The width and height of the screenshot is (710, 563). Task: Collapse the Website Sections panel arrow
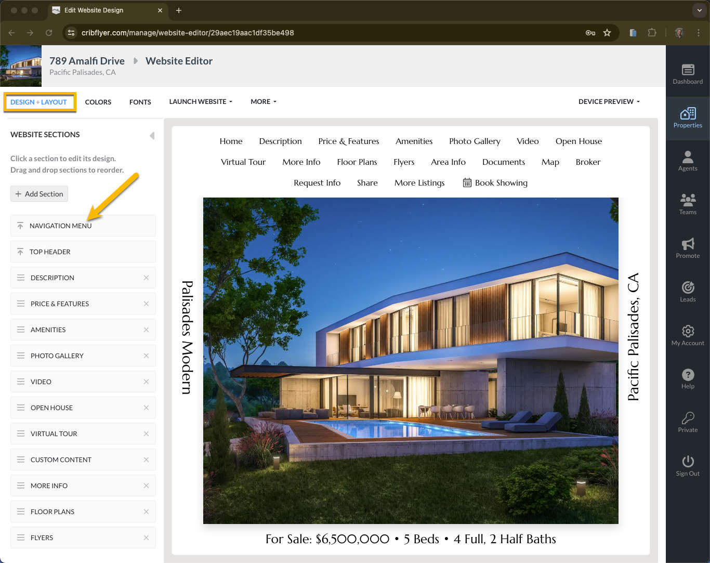[152, 136]
